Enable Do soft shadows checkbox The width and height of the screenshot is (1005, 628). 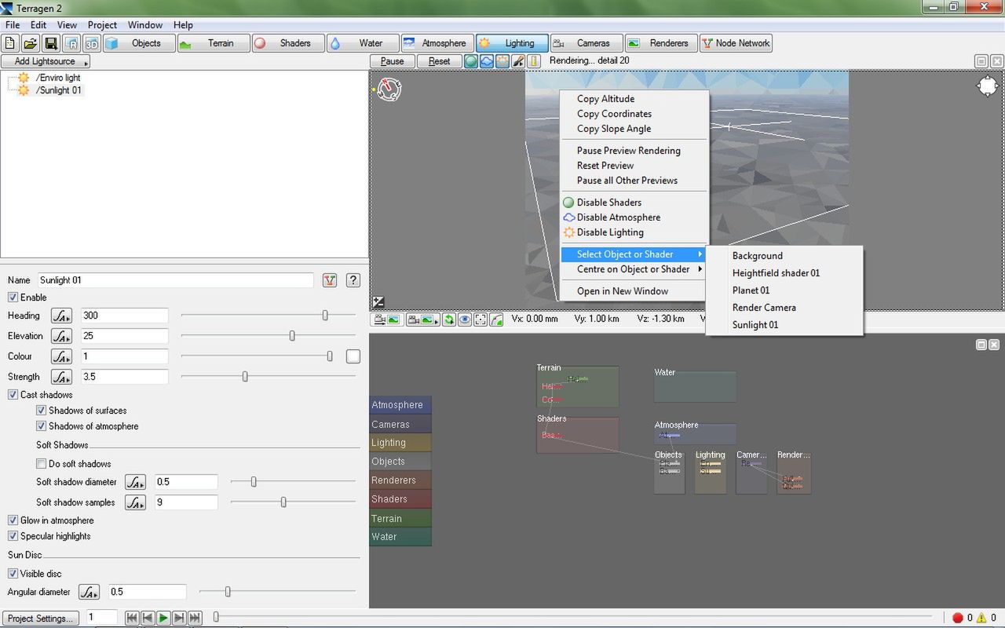click(x=41, y=464)
